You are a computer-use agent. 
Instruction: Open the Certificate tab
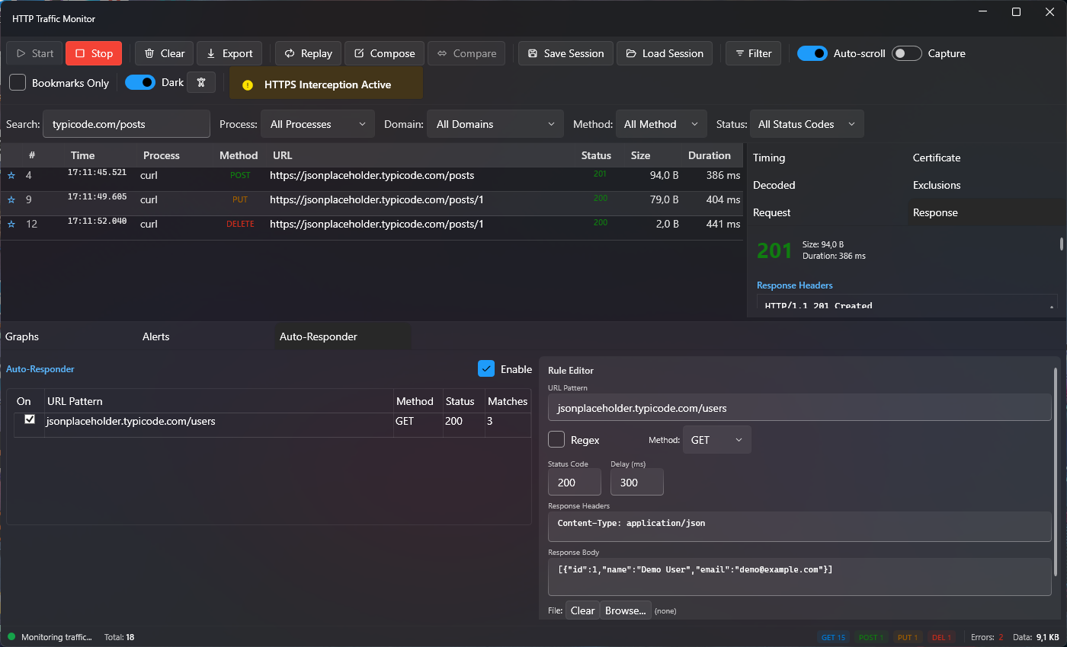pyautogui.click(x=937, y=158)
